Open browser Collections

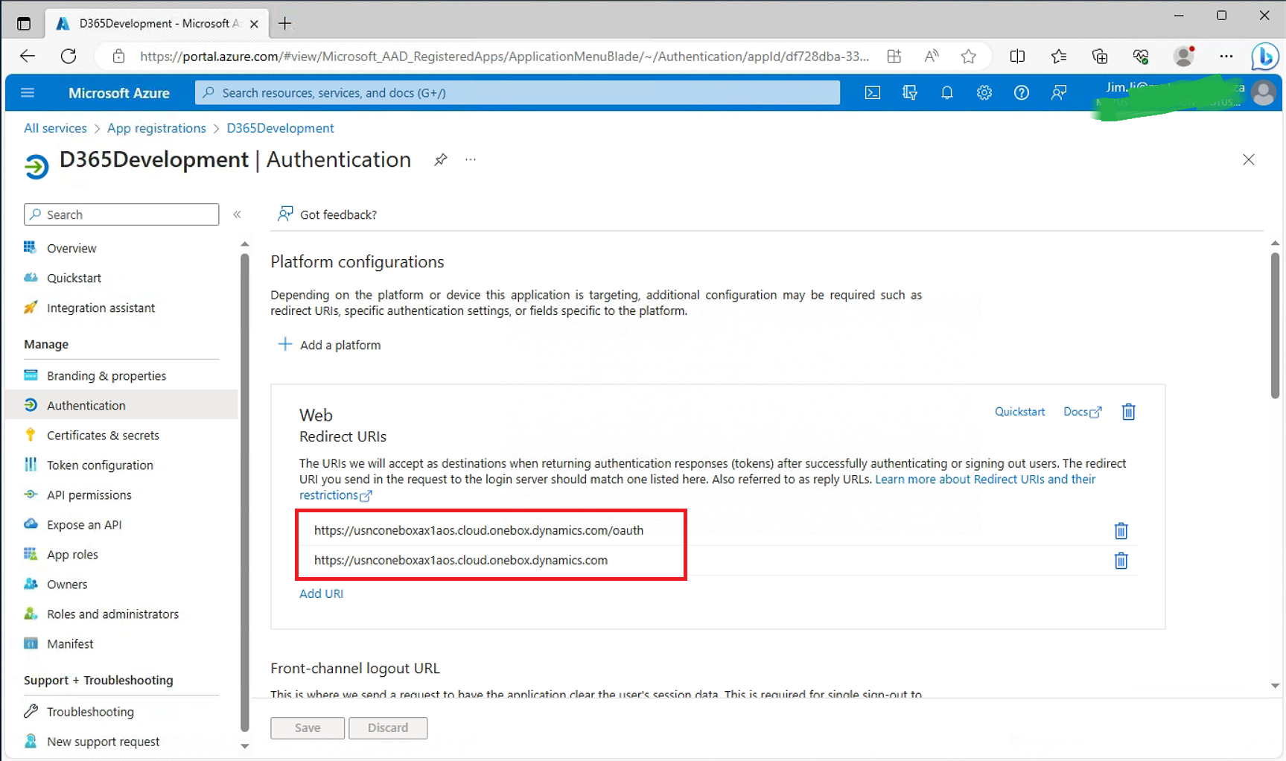(x=1100, y=57)
